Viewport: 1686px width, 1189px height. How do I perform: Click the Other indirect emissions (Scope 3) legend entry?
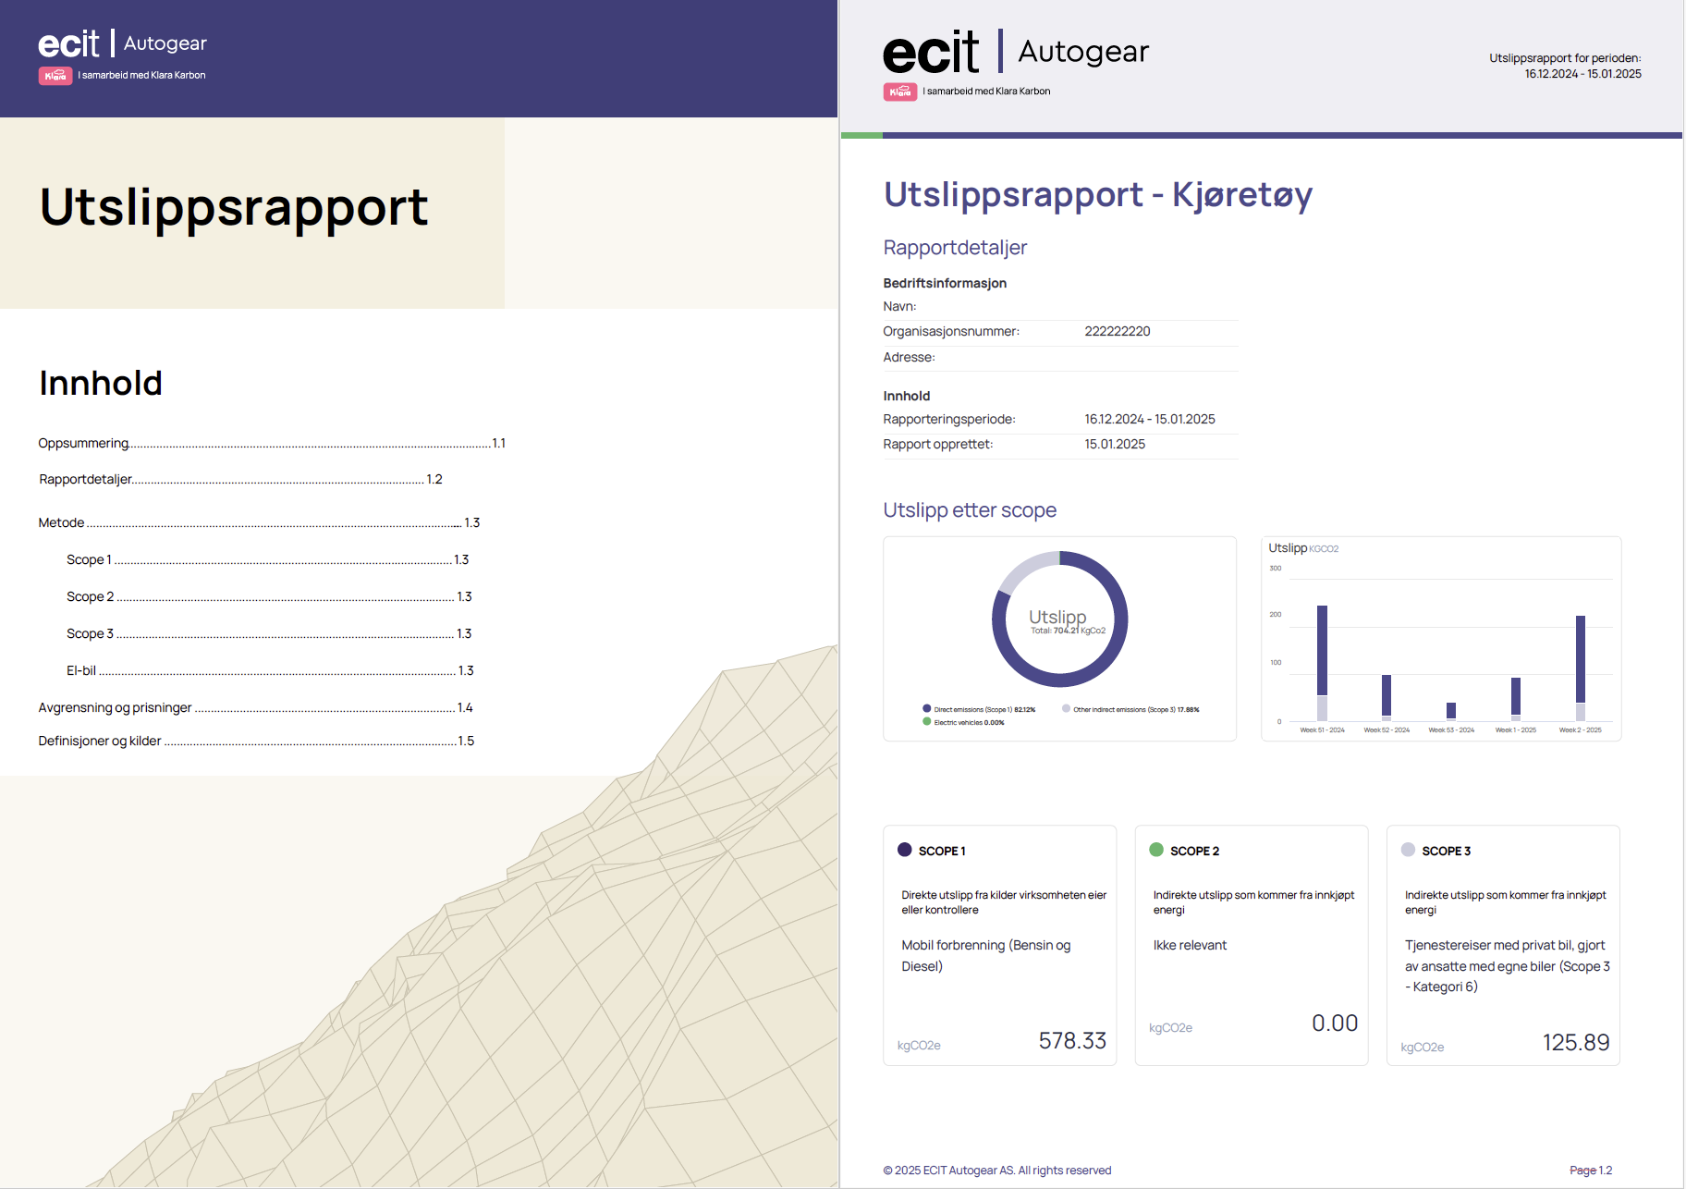[1131, 709]
